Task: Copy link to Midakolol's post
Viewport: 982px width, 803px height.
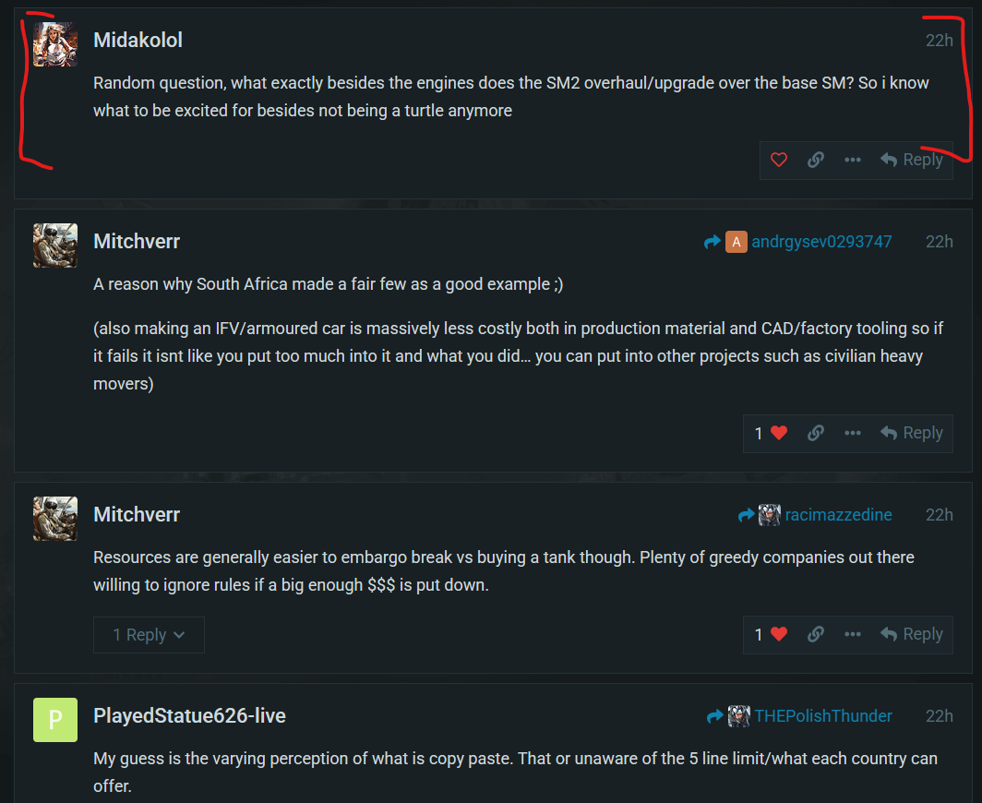Action: coord(815,160)
